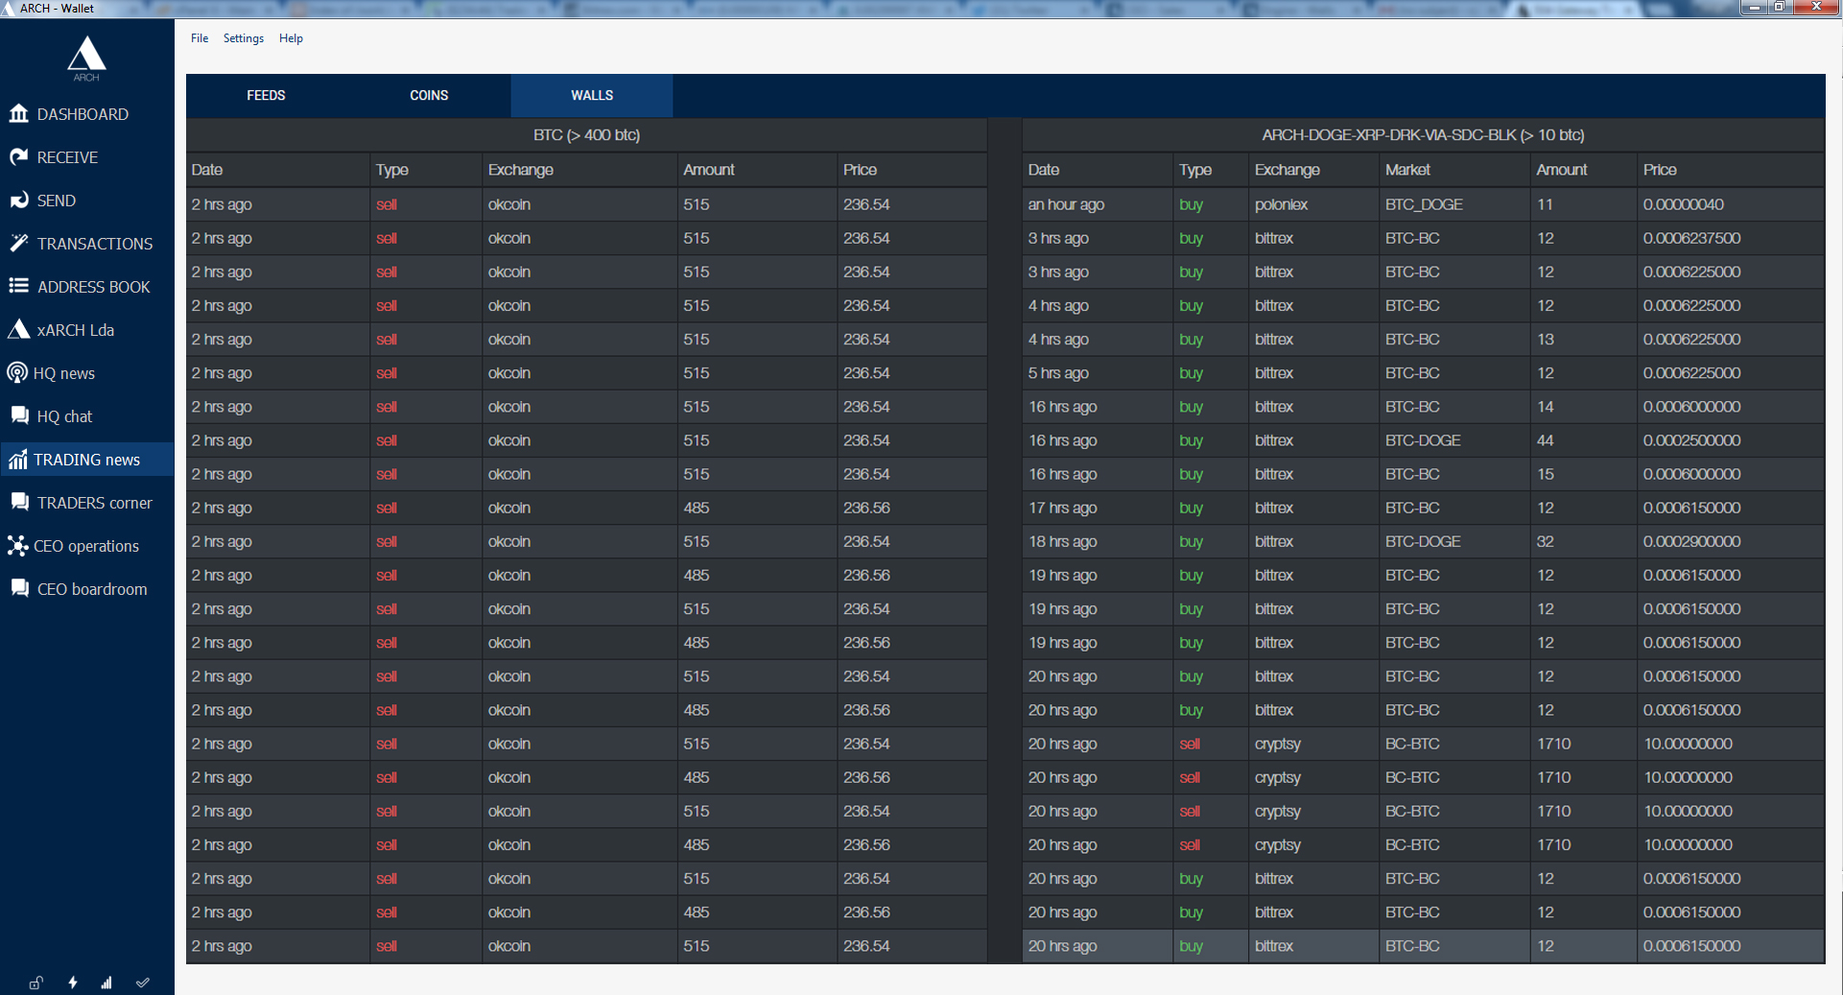The height and width of the screenshot is (995, 1843).
Task: Open TRADERS corner label in sidebar
Action: tap(95, 503)
